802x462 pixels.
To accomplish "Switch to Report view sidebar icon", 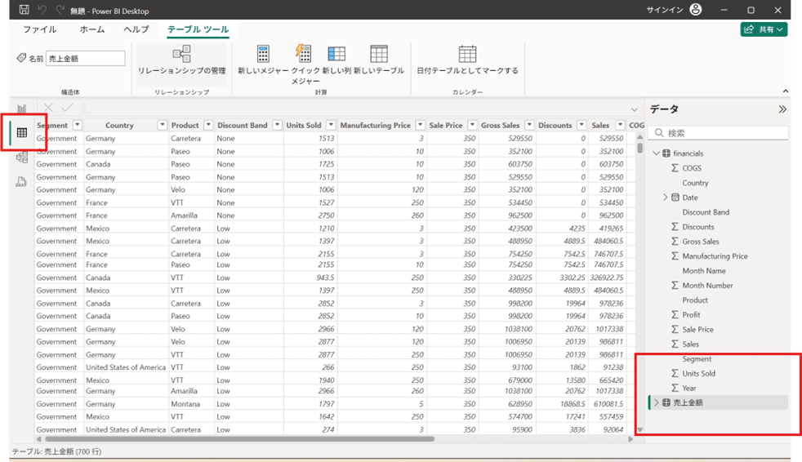I will (21, 109).
